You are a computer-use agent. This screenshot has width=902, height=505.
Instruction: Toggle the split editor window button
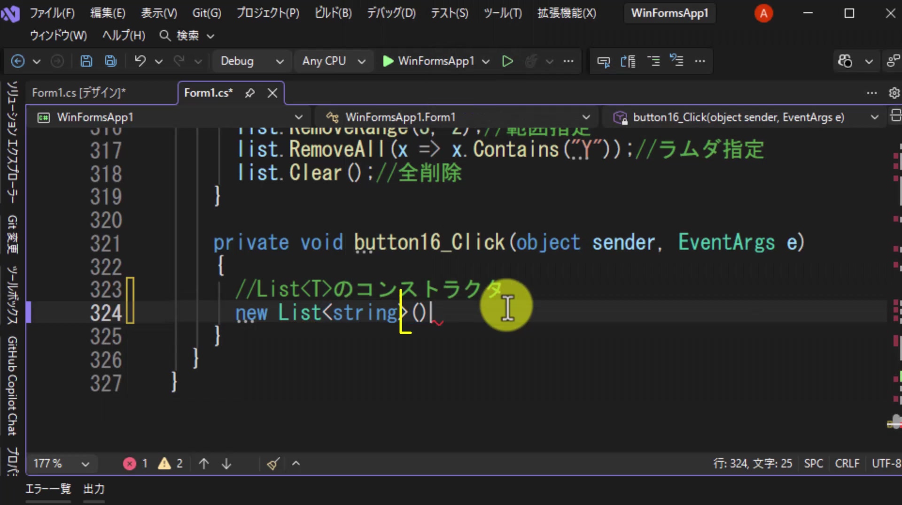tap(895, 115)
